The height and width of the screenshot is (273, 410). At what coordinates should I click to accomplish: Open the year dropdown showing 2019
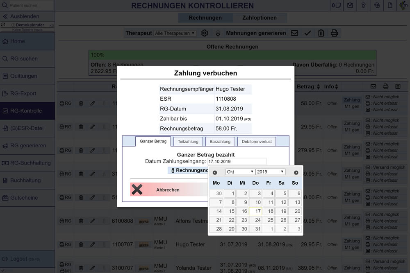click(270, 172)
